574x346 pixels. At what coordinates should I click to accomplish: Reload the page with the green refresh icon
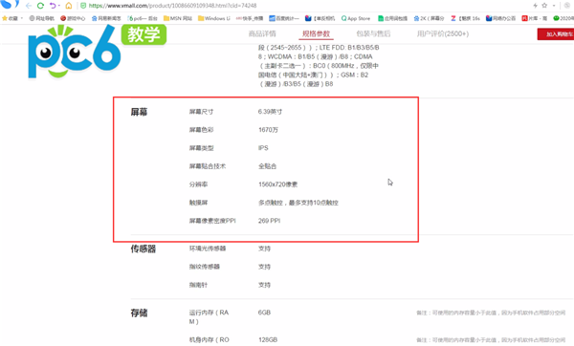(x=40, y=6)
